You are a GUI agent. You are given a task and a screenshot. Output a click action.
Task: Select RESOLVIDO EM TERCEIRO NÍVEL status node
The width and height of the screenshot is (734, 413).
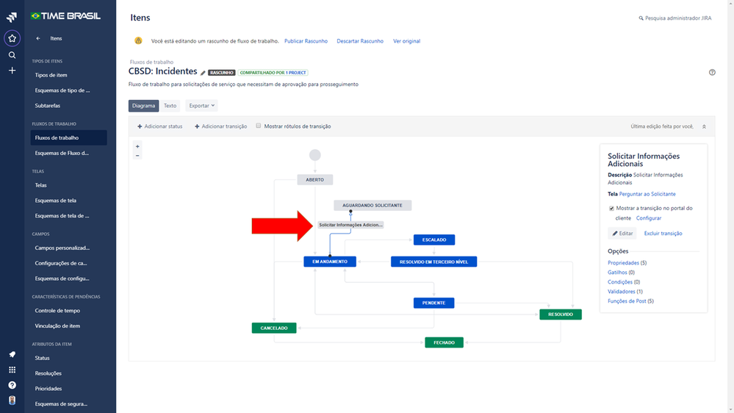433,262
